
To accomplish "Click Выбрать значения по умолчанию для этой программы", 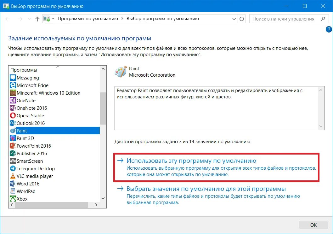I will pos(206,189).
